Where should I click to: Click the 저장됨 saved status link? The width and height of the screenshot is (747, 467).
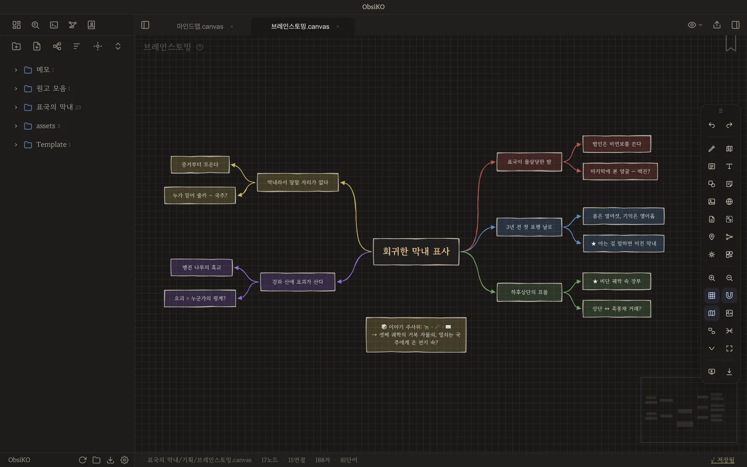722,460
